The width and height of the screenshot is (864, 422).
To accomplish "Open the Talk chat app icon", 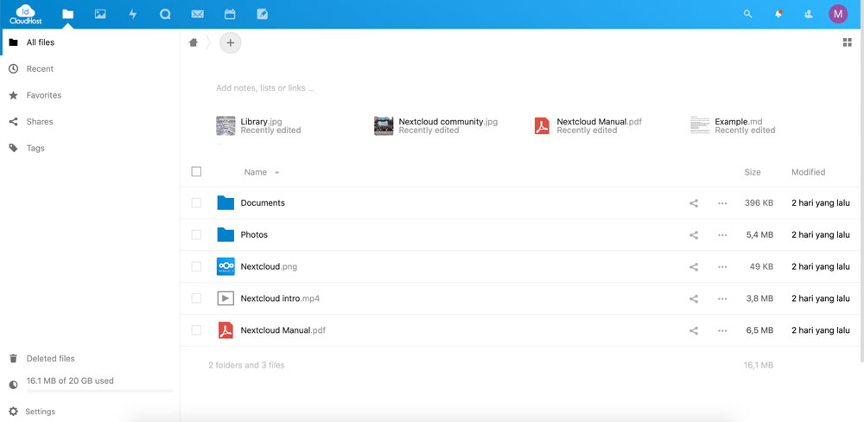I will click(165, 15).
